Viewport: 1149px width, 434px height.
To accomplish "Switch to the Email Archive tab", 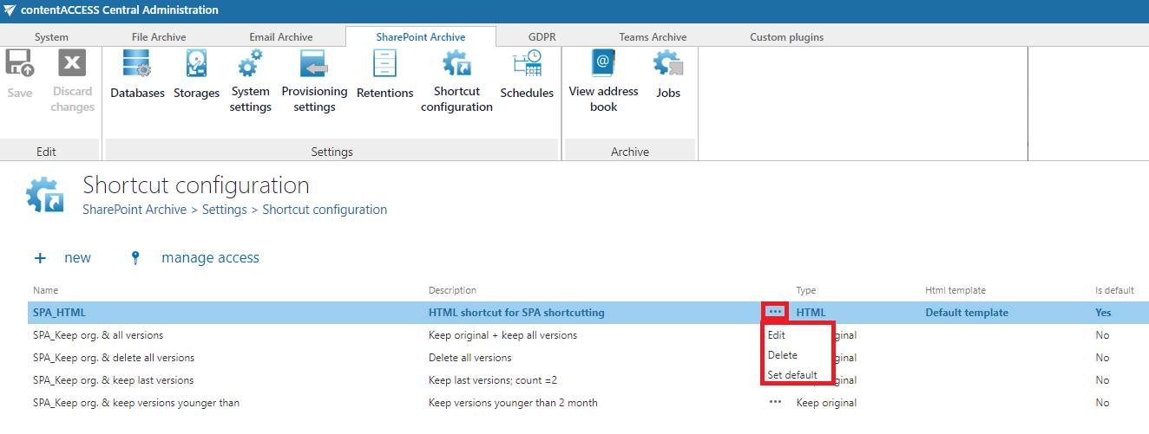I will [x=280, y=37].
